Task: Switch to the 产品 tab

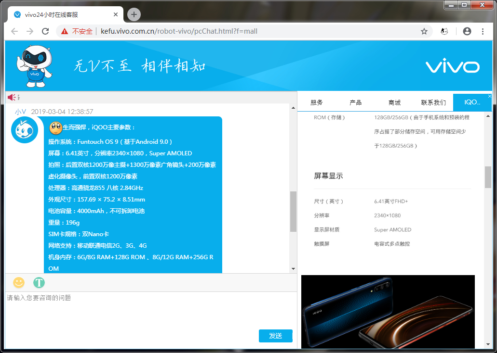Action: (355, 102)
